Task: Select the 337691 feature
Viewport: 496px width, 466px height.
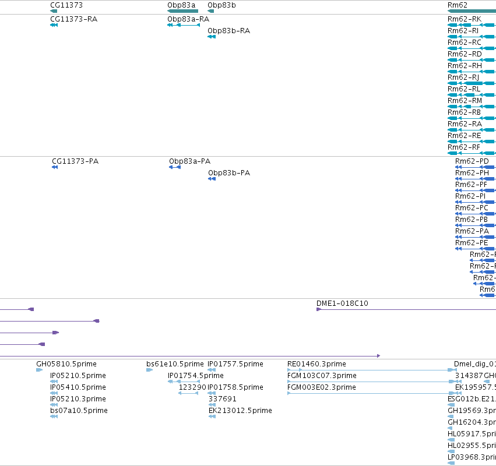Action: coord(223,399)
